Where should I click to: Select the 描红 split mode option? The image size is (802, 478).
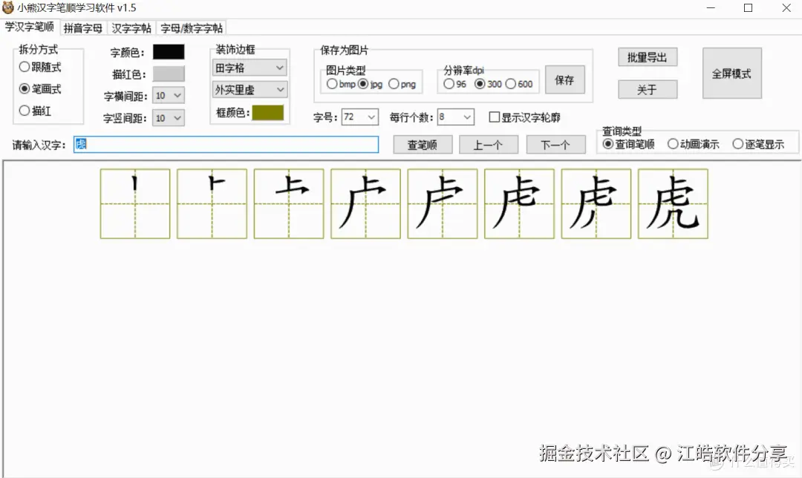click(25, 109)
